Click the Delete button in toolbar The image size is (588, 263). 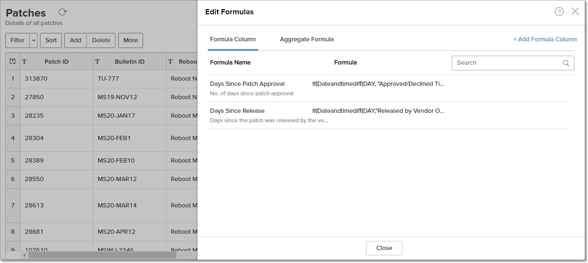101,40
